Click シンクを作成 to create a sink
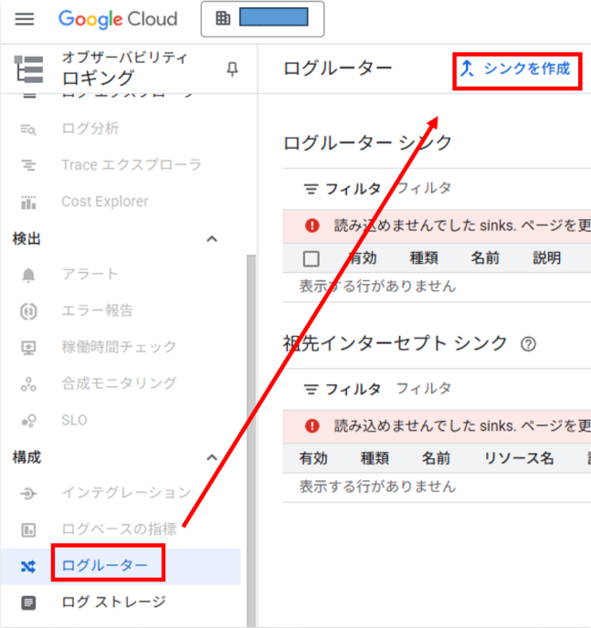The height and width of the screenshot is (628, 591). (x=516, y=68)
